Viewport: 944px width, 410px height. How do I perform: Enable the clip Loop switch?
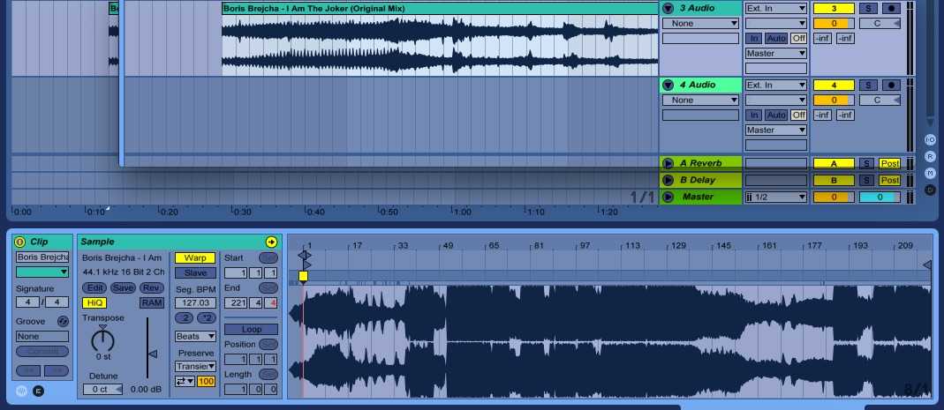(x=251, y=330)
